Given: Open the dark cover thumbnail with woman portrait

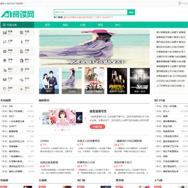Looking at the screenshot, I should pyautogui.click(x=117, y=81).
